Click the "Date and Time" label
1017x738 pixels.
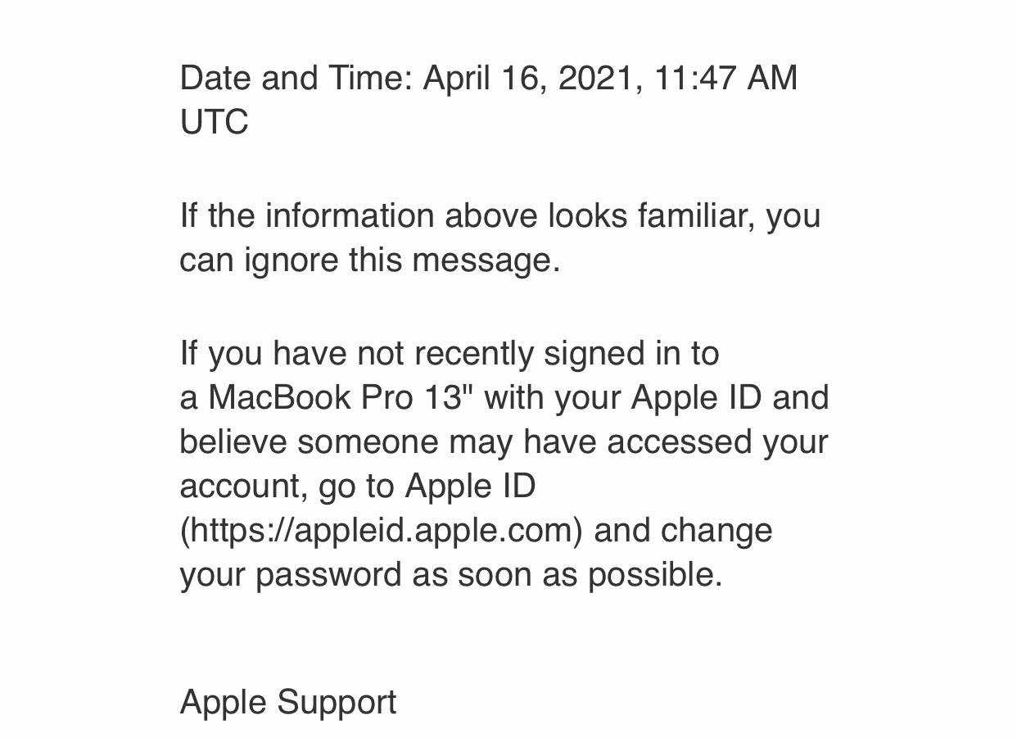tap(296, 79)
